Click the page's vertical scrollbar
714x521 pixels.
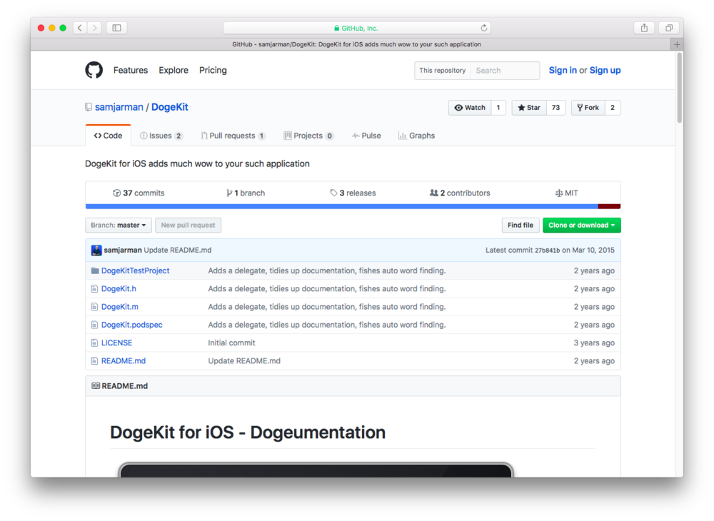point(680,88)
